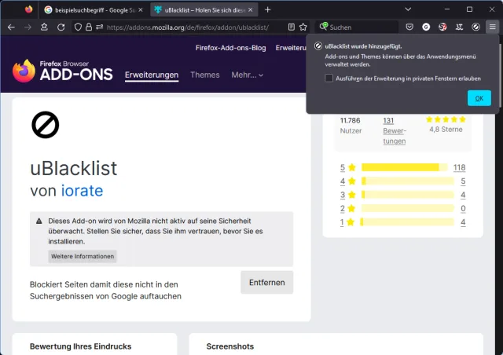The image size is (503, 355).
Task: Open Erweiterungen navigation item
Action: (x=152, y=75)
